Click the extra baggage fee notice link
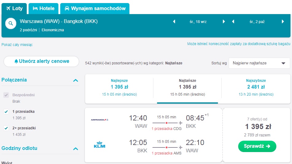The width and height of the screenshot is (292, 164). point(239,44)
